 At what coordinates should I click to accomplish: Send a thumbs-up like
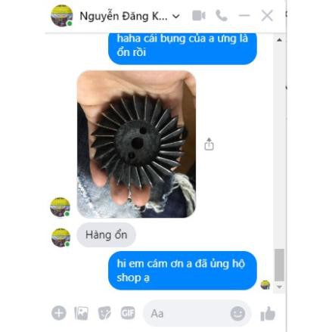[268, 314]
